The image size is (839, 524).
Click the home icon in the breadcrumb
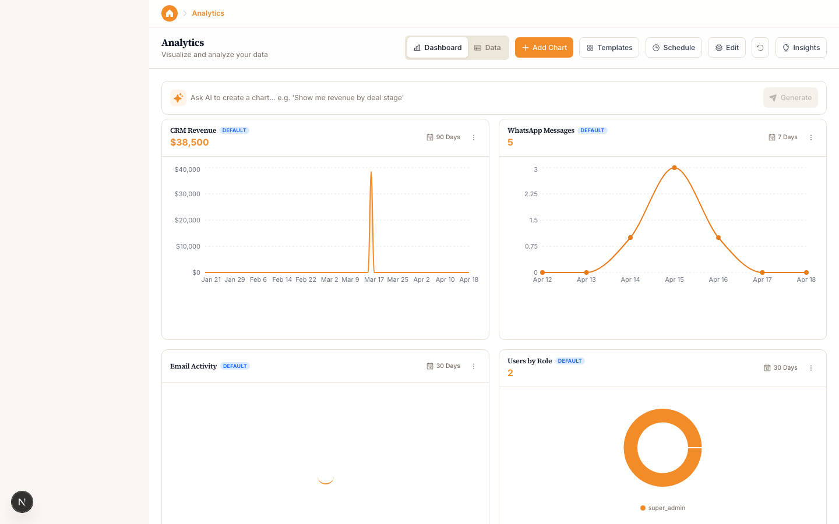(170, 13)
